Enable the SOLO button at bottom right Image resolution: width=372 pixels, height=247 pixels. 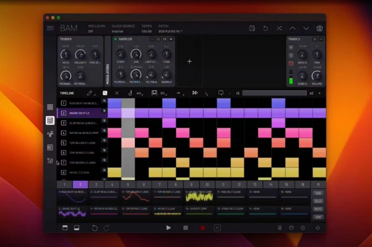point(318,202)
